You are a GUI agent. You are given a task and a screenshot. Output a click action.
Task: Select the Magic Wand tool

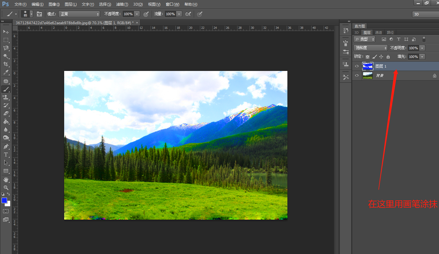click(6, 56)
